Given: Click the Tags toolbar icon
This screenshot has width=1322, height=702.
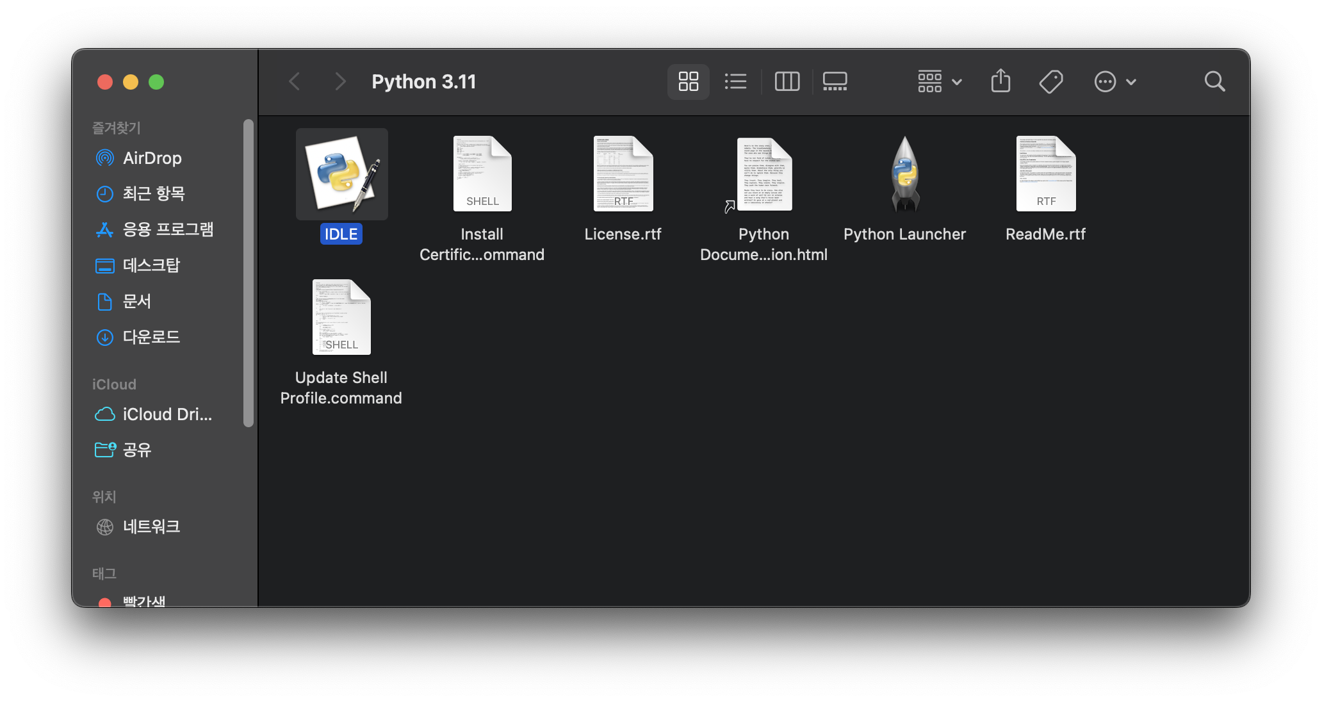Looking at the screenshot, I should click(x=1051, y=81).
